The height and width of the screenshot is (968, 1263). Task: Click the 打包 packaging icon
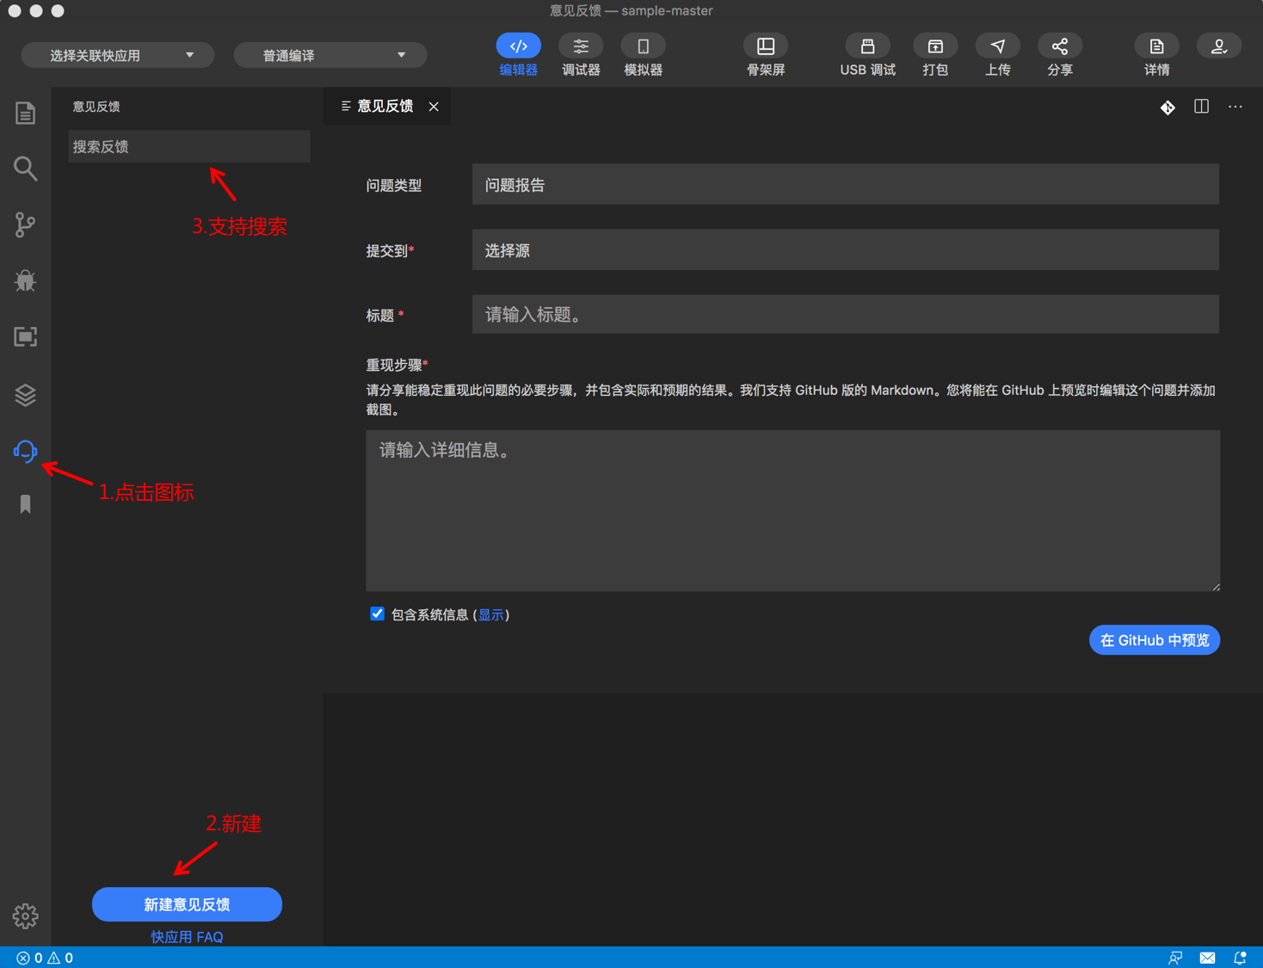tap(934, 54)
